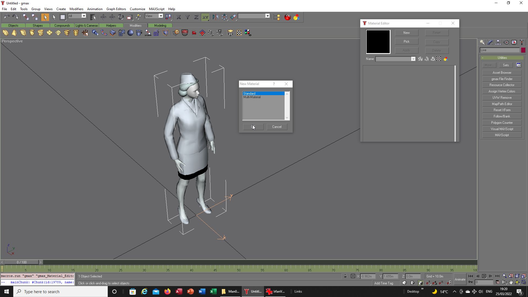Image resolution: width=528 pixels, height=297 pixels.
Task: Open Material Editor red sphere icon
Action: [x=287, y=17]
